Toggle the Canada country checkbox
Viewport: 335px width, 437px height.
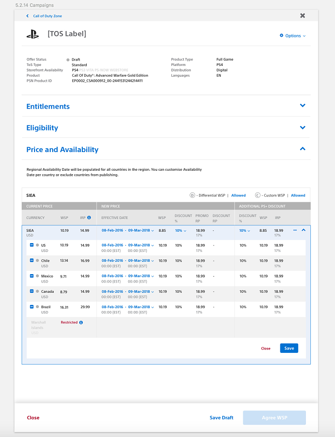pyautogui.click(x=32, y=291)
